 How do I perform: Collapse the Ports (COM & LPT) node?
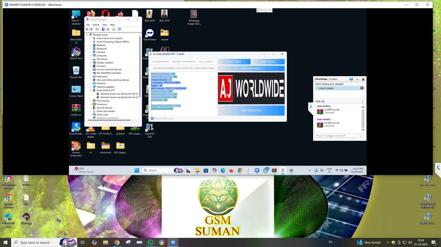tap(90, 90)
